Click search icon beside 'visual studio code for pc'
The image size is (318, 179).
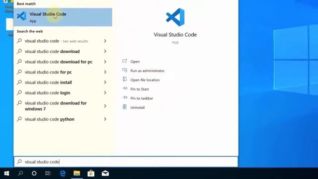click(19, 72)
